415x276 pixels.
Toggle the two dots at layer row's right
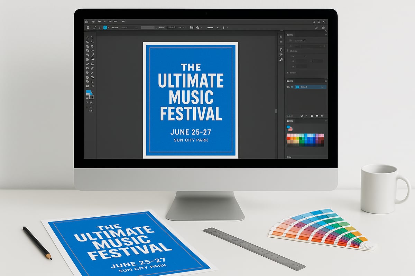coord(322,87)
